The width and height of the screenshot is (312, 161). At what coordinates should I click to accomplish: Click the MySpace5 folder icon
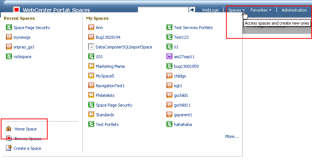click(91, 76)
